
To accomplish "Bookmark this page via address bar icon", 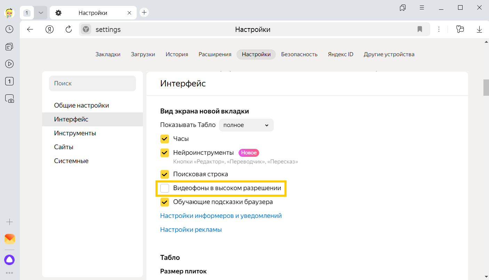I will tap(420, 29).
